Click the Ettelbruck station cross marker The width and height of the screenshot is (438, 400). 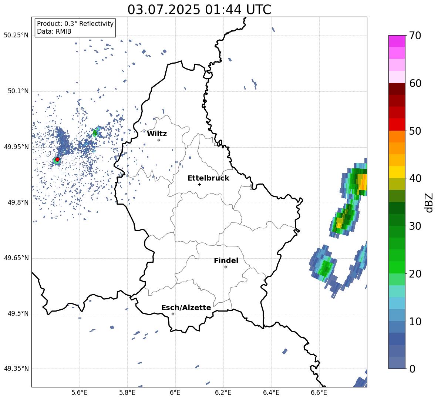[x=199, y=184]
